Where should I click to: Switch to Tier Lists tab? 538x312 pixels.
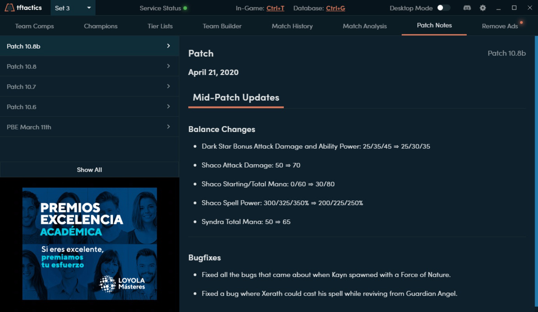[160, 26]
